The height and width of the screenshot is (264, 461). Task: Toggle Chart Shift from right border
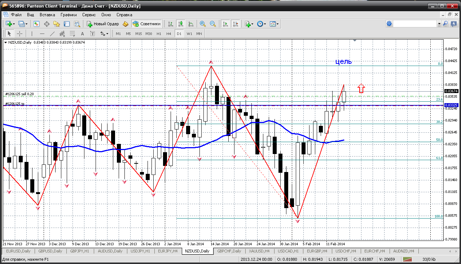pos(236,24)
